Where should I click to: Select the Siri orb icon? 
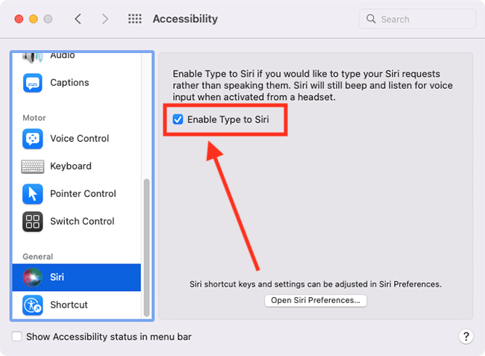(33, 277)
